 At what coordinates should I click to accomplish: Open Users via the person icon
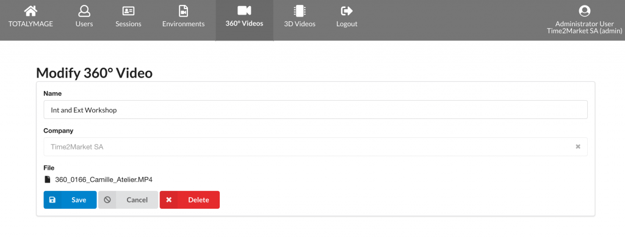coord(84,10)
